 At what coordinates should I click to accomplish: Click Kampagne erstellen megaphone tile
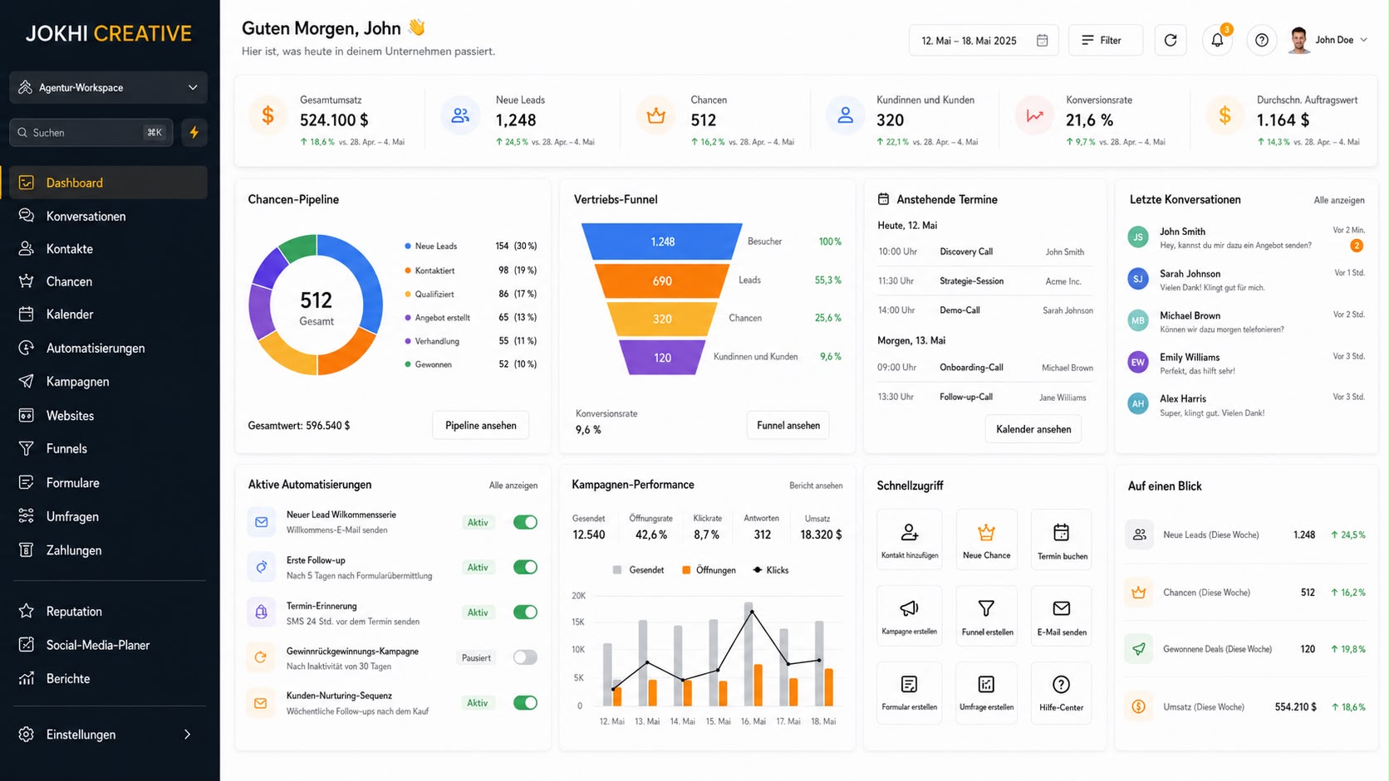[910, 616]
